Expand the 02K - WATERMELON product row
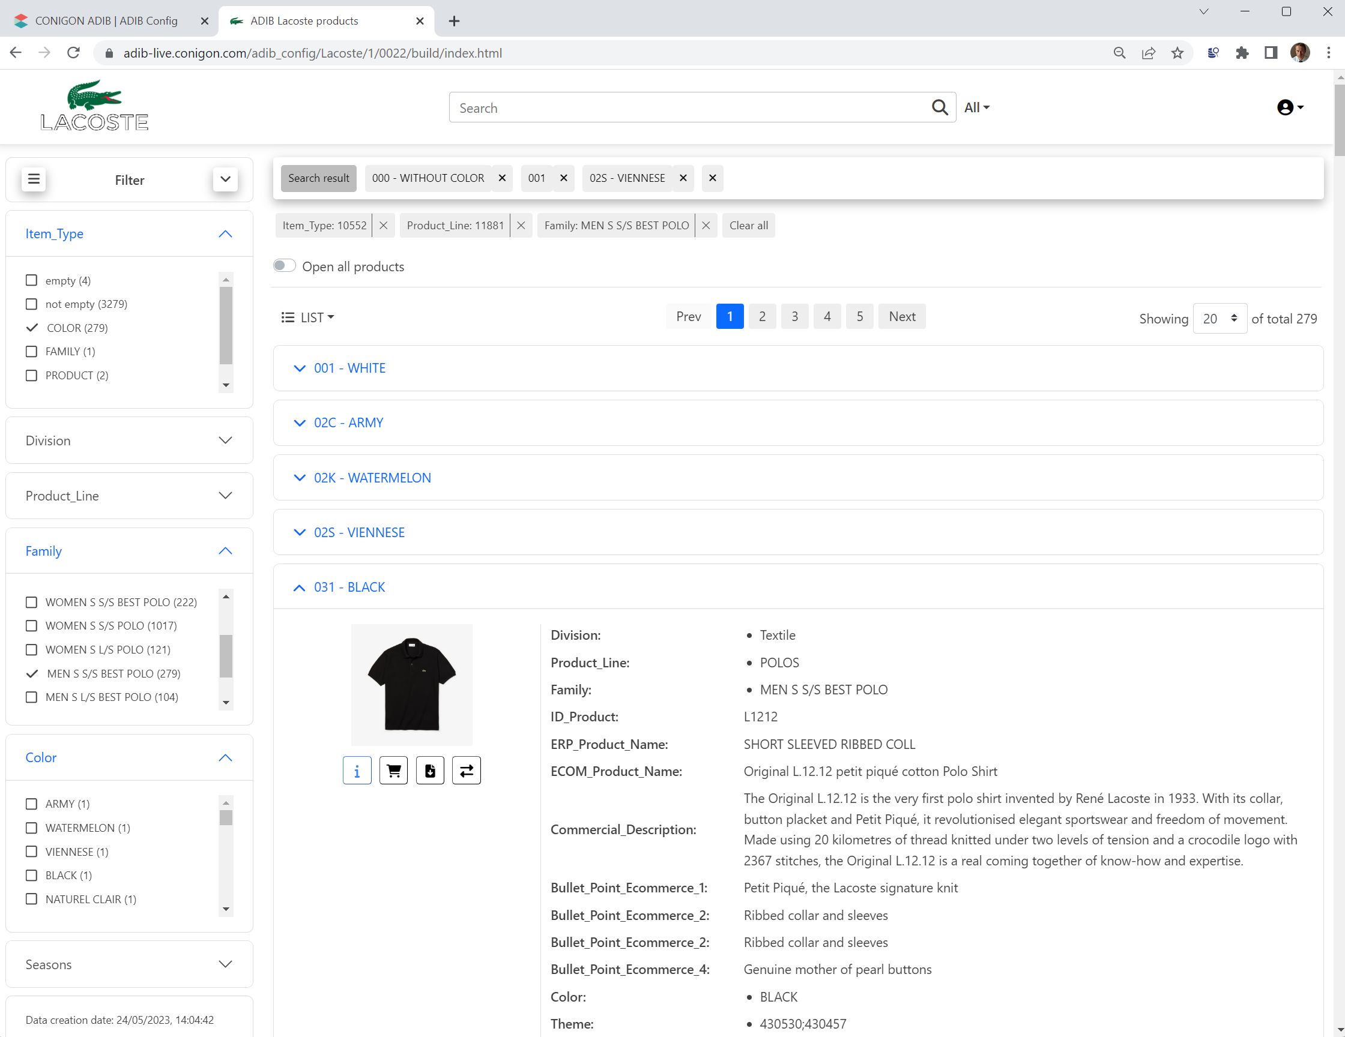The width and height of the screenshot is (1345, 1037). point(798,478)
